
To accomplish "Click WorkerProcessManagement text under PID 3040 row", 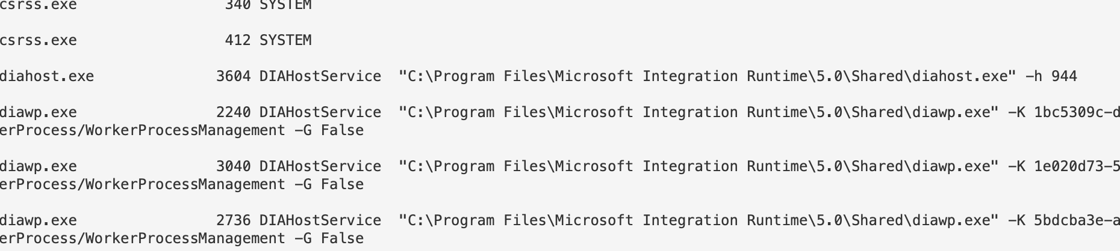I will pyautogui.click(x=185, y=185).
